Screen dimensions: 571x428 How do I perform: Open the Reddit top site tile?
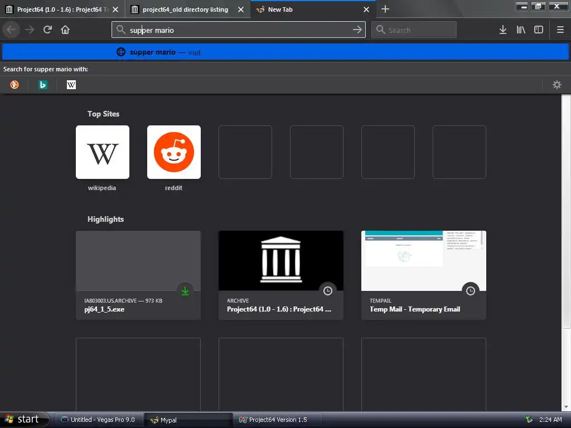174,152
